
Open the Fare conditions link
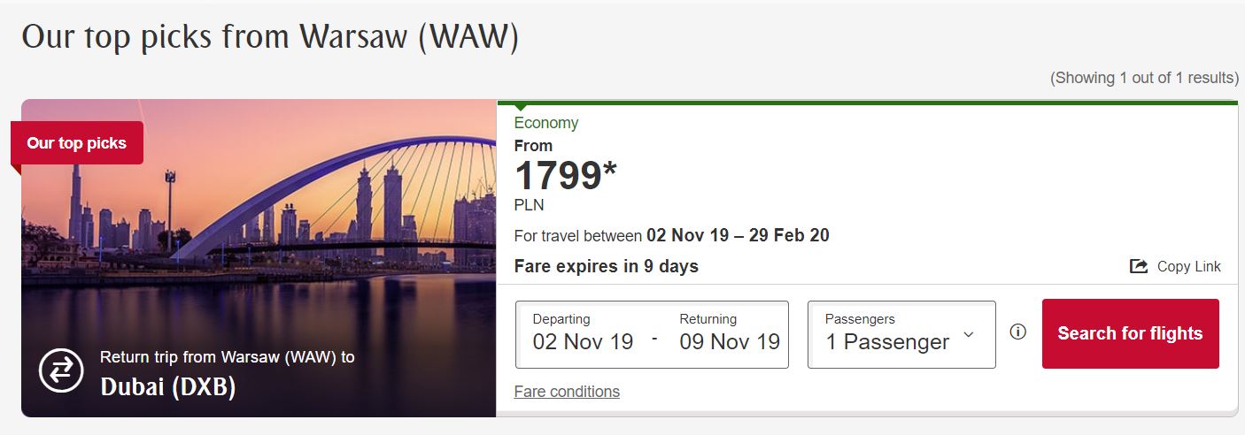(567, 391)
